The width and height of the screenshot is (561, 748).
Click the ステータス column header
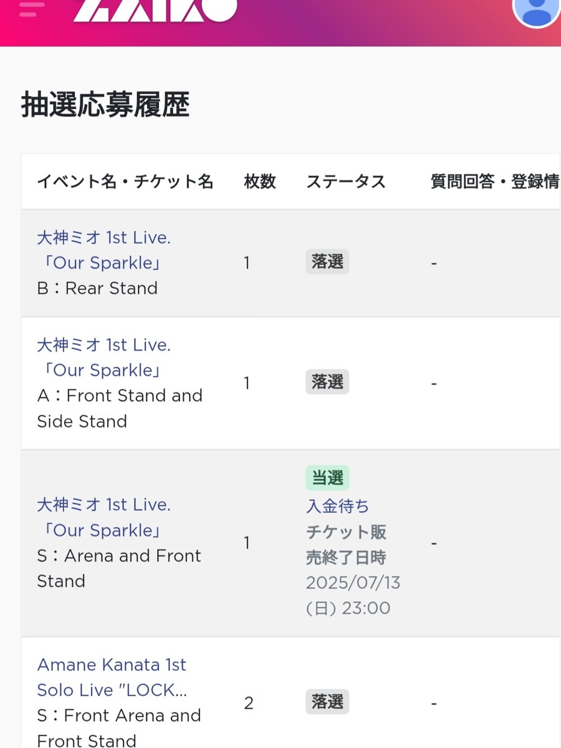345,182
